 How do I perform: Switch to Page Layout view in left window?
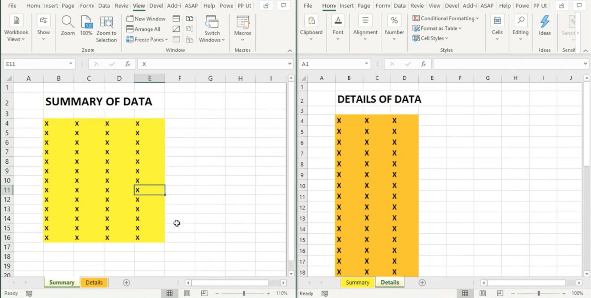pos(187,293)
